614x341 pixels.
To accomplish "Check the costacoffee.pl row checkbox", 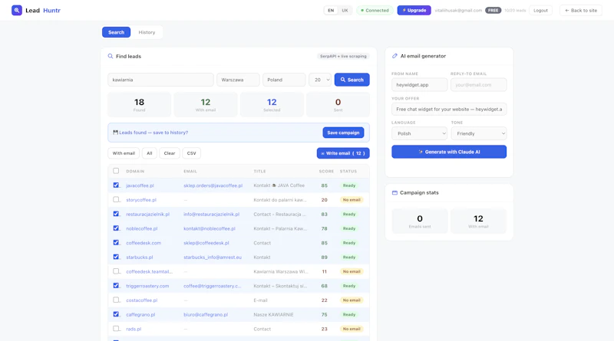I will pyautogui.click(x=116, y=300).
